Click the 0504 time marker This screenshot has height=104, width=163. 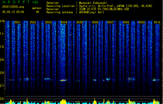(64, 22)
